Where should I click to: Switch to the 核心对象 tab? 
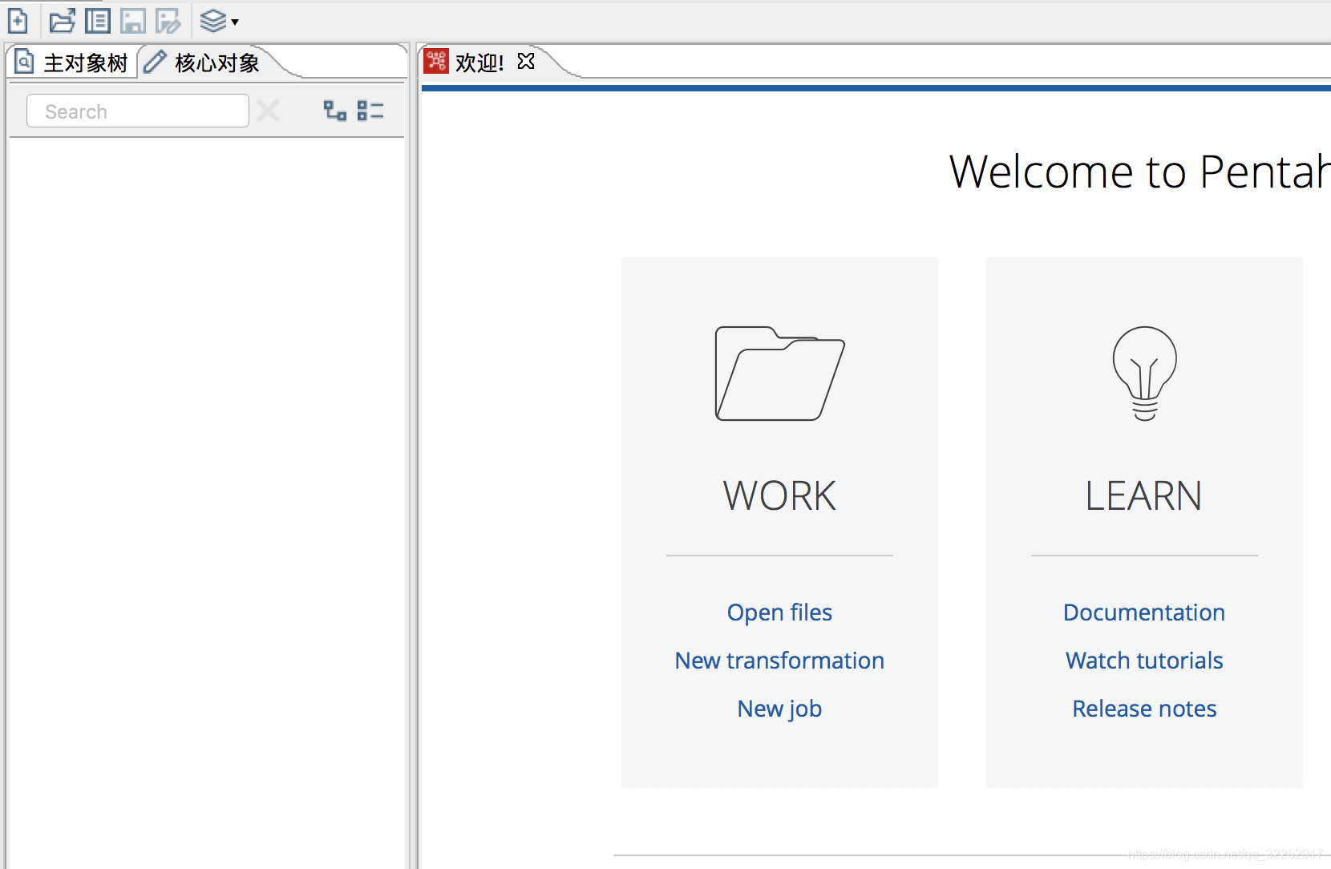click(x=202, y=63)
